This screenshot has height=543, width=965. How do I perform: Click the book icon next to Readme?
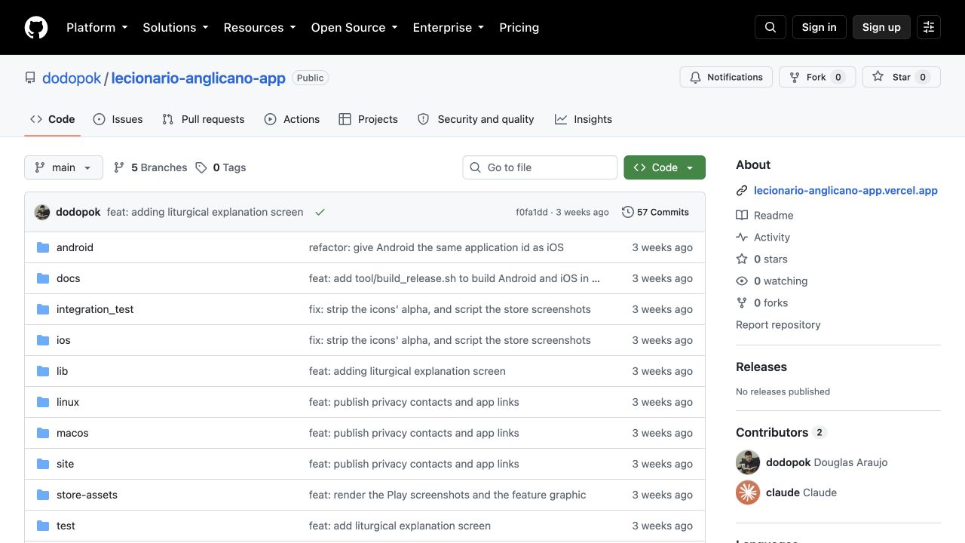tap(742, 215)
